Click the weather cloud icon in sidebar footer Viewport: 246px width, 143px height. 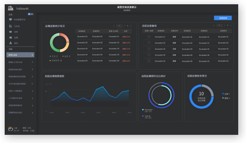click(11, 129)
